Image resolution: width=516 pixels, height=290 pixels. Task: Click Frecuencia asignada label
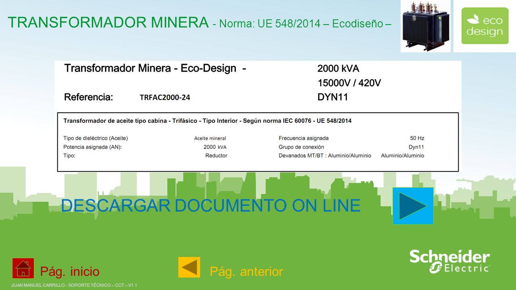pos(304,138)
